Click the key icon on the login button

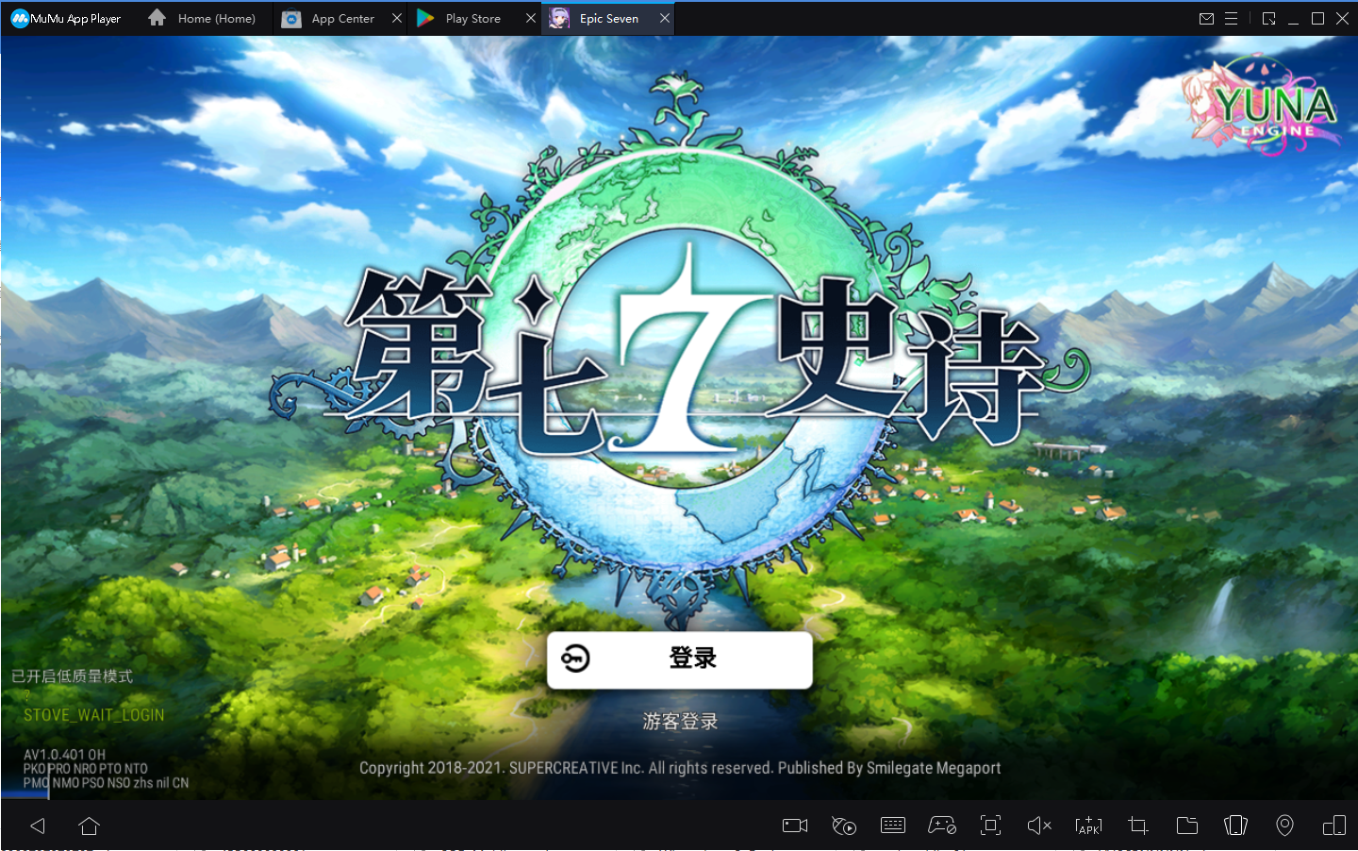(575, 659)
